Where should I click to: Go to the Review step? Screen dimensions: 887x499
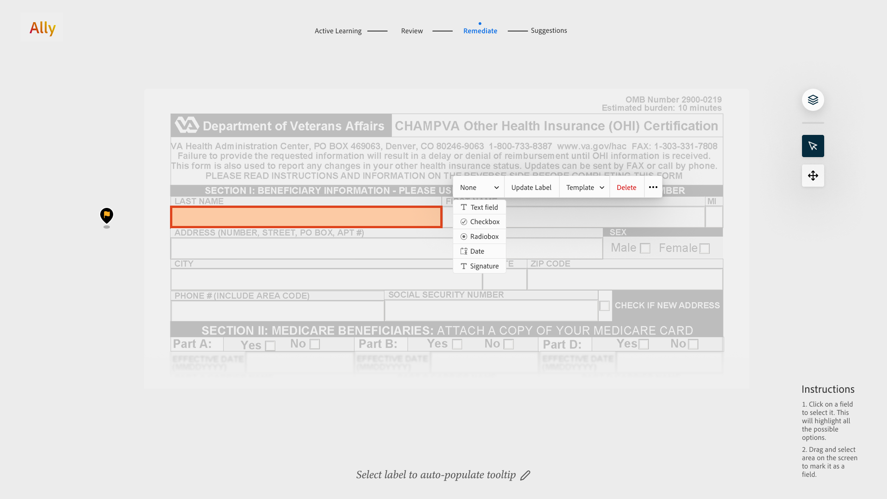pos(412,31)
